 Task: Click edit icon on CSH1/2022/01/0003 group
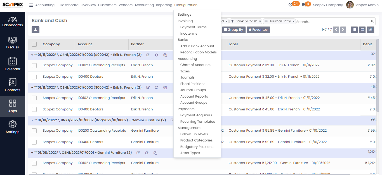[x=148, y=55]
